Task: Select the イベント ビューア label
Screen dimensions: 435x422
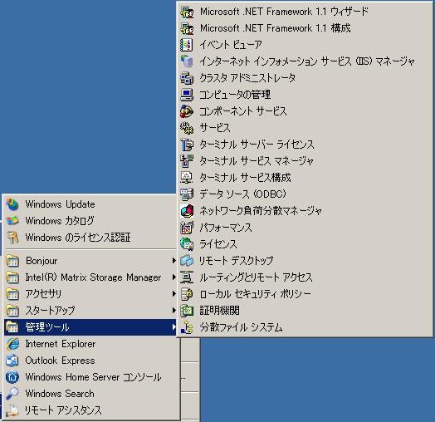Action: click(x=231, y=45)
